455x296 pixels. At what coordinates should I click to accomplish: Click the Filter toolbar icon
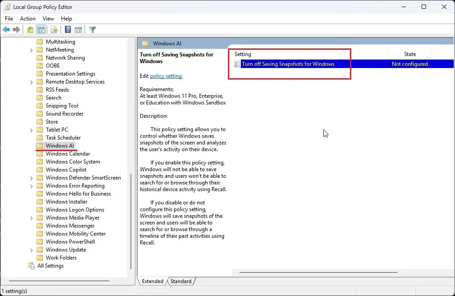[x=92, y=29]
